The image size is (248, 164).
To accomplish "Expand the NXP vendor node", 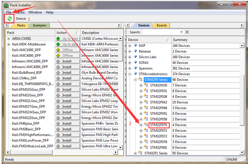I will click(x=130, y=46).
